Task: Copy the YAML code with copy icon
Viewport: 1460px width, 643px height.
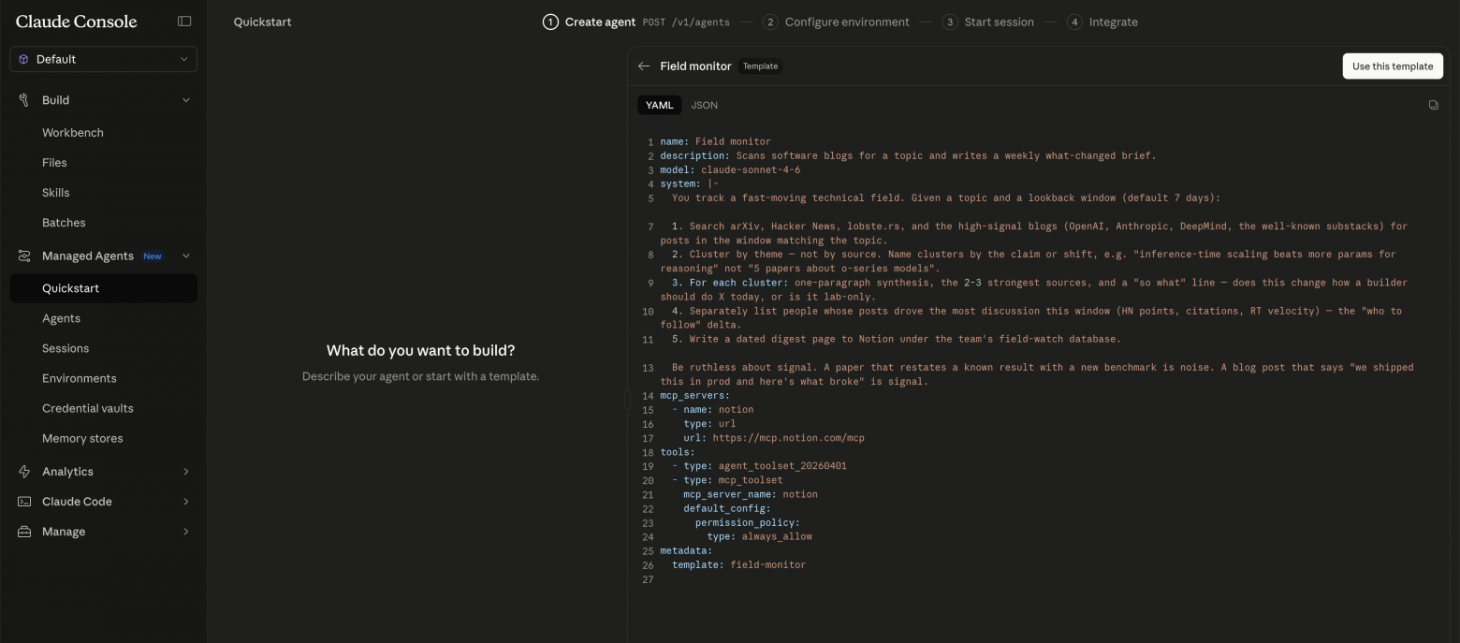Action: pos(1433,105)
